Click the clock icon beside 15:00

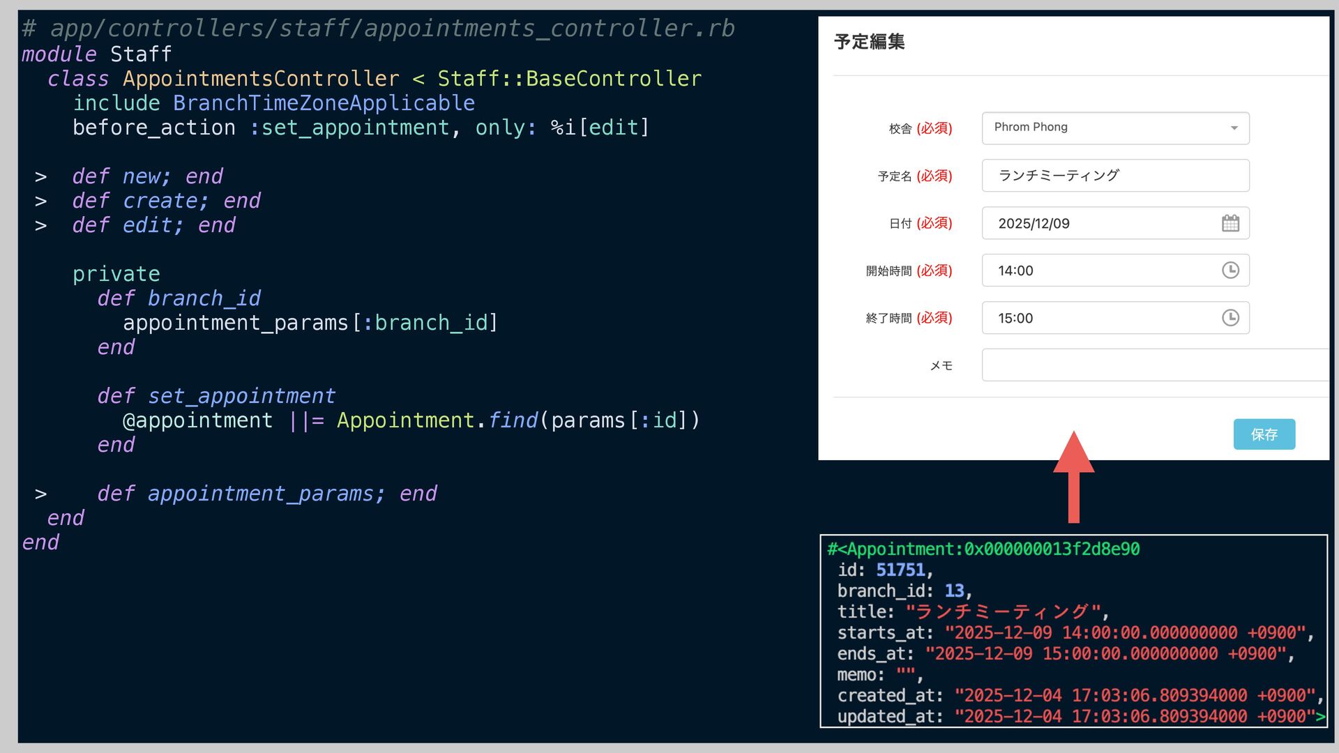[1230, 318]
